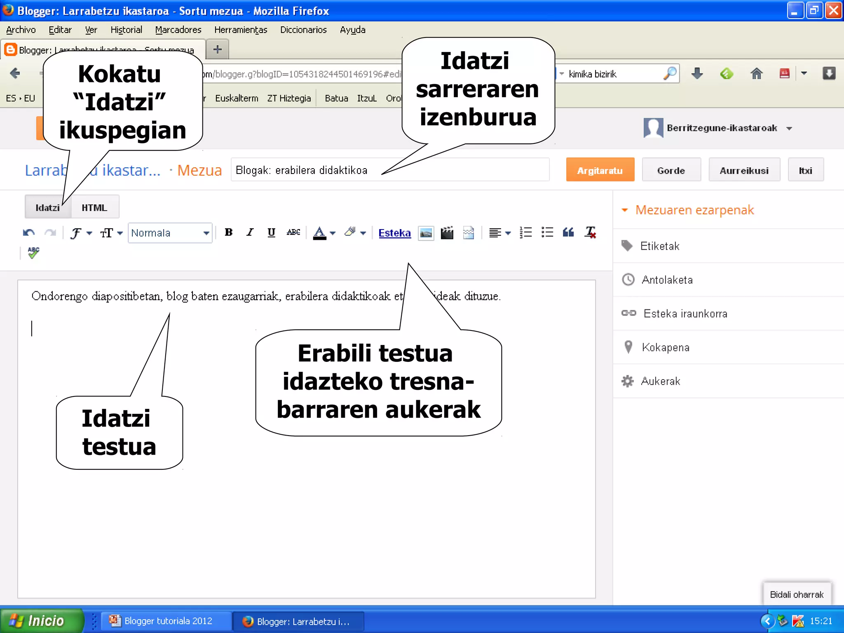Open the font size dropdown
The height and width of the screenshot is (633, 844).
coord(111,233)
